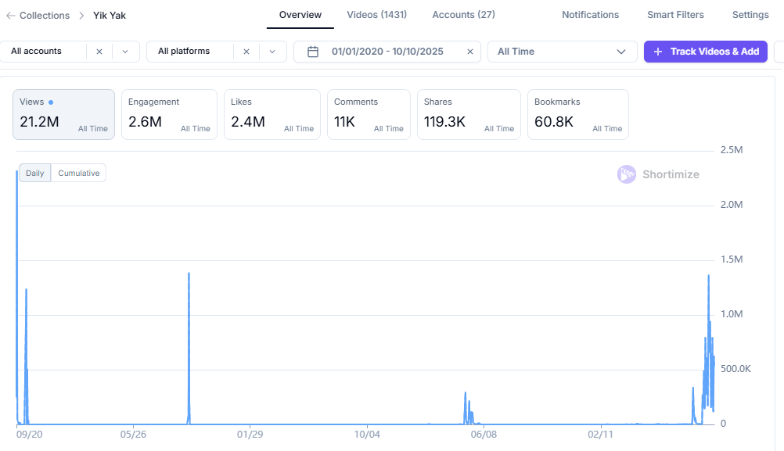Open the Accounts (27) tab
Screen dimensions: 784x451
coord(463,15)
